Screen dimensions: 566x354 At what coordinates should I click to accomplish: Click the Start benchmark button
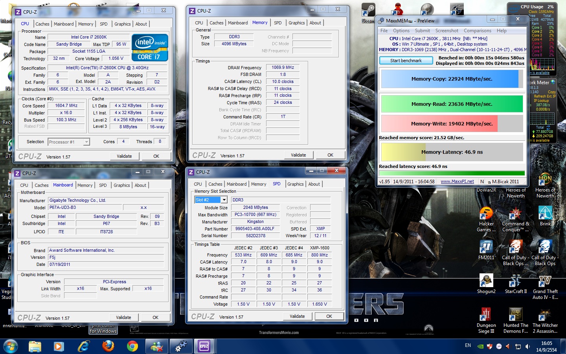tap(406, 61)
